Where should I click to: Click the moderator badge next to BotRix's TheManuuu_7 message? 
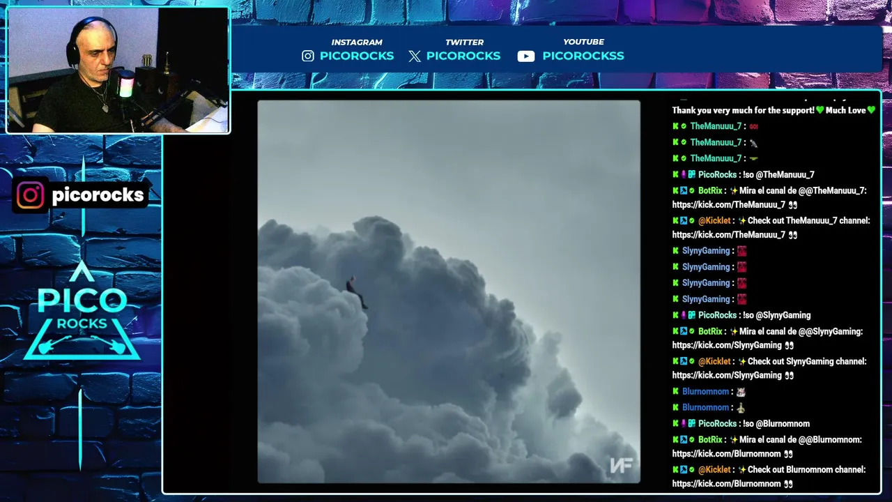pos(684,190)
